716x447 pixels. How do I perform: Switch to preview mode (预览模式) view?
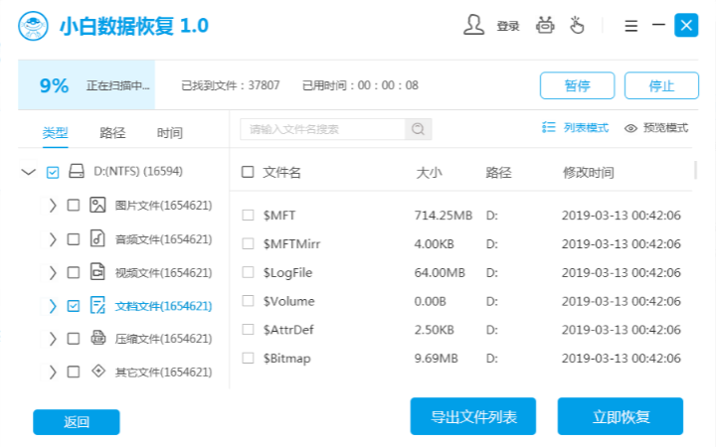(656, 128)
